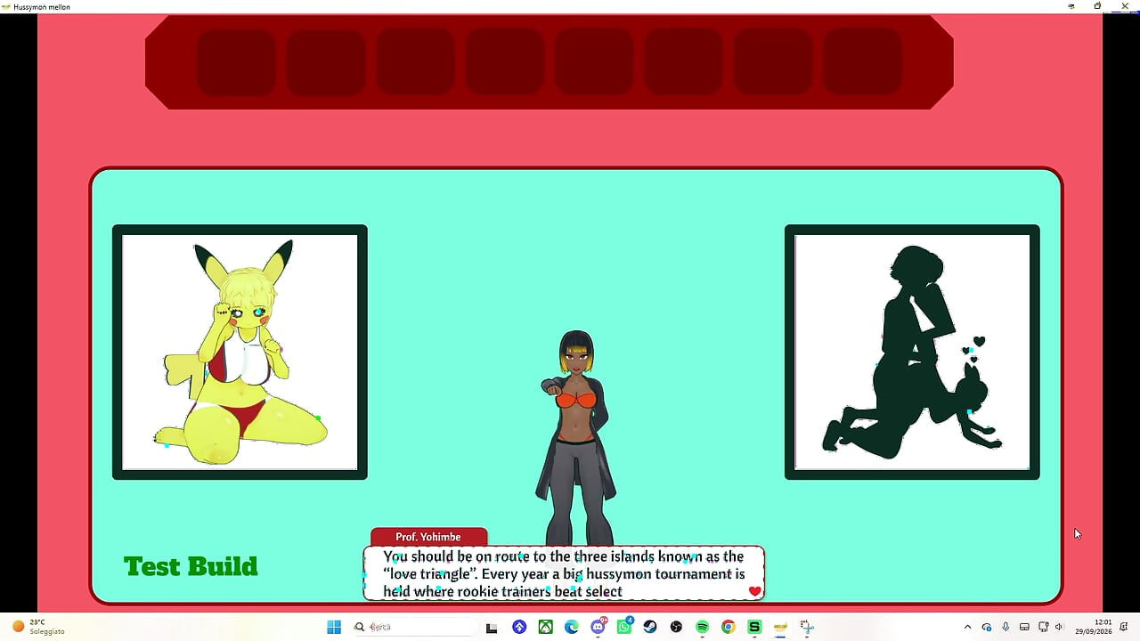The height and width of the screenshot is (641, 1140).
Task: Open OBS Studio from the taskbar
Action: (676, 627)
